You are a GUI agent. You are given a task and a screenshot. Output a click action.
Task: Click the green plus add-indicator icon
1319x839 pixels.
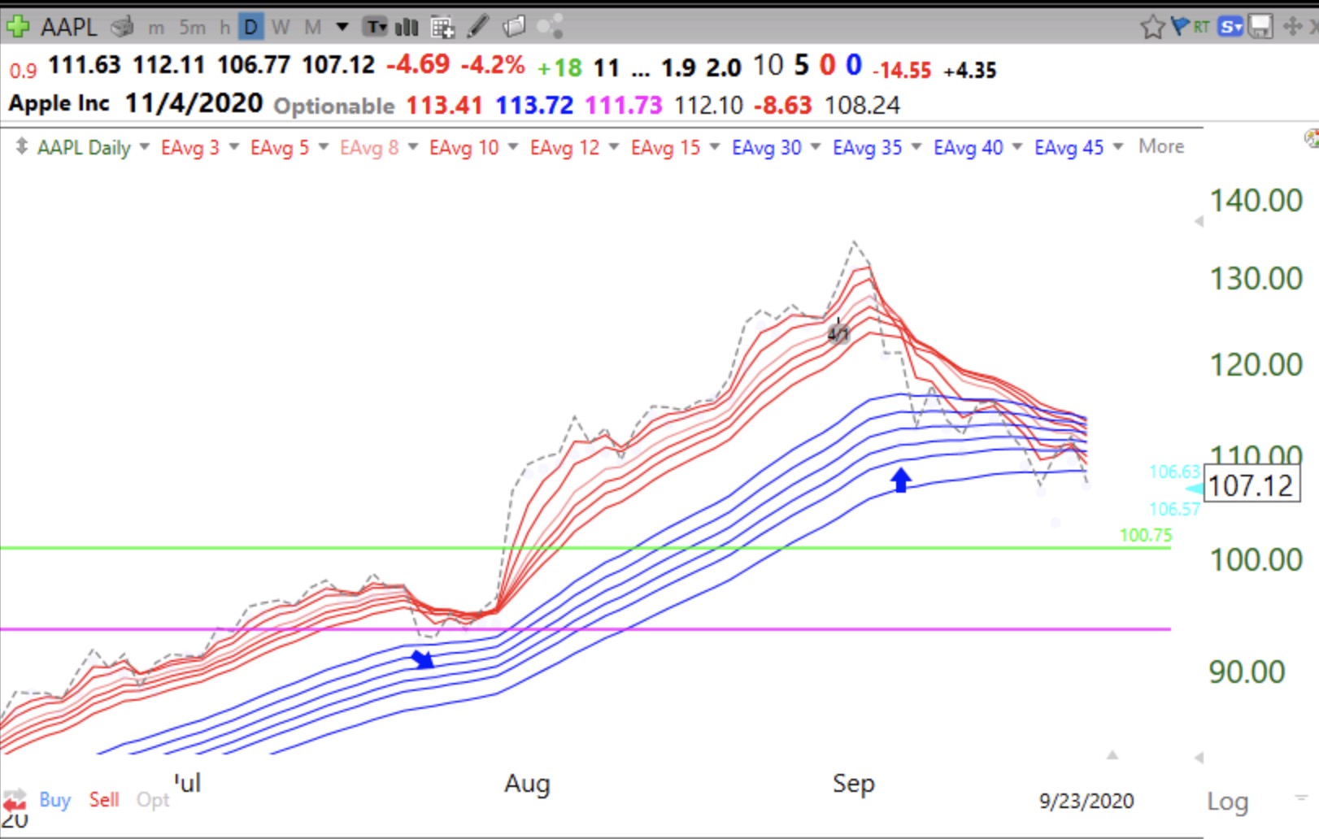pyautogui.click(x=17, y=27)
